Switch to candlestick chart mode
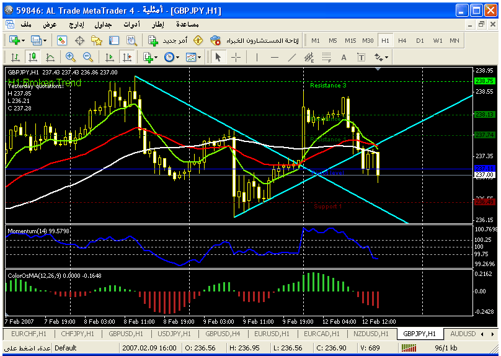Screen dimensions: 501x356 [x=33, y=57]
